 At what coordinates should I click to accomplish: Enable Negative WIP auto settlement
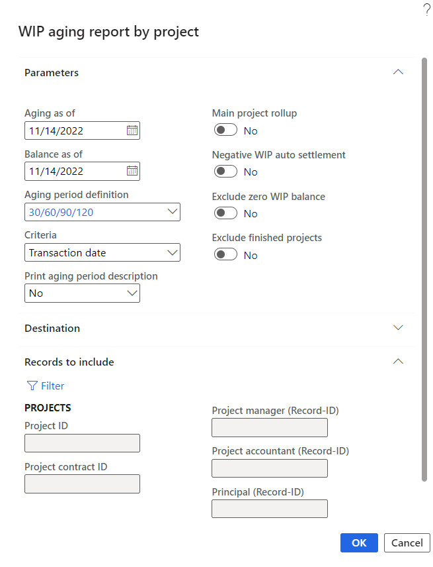(x=225, y=172)
